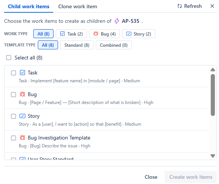Click the purple lightning epic icon
This screenshot has height=184, width=219.
click(117, 21)
